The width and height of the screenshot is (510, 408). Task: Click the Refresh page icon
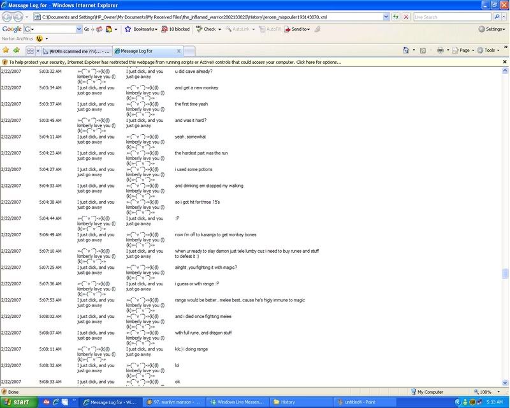click(396, 17)
